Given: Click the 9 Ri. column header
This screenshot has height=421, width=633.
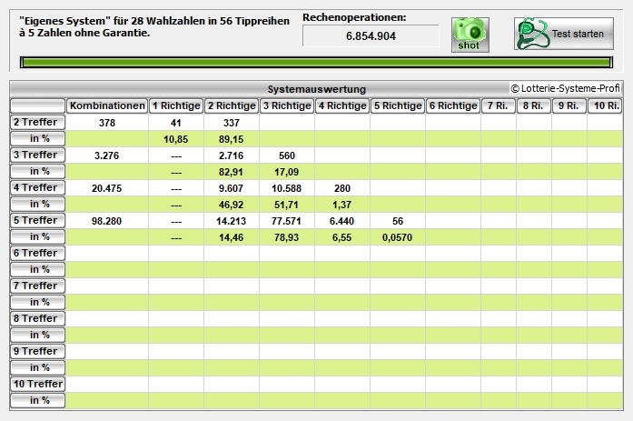Looking at the screenshot, I should [x=569, y=105].
